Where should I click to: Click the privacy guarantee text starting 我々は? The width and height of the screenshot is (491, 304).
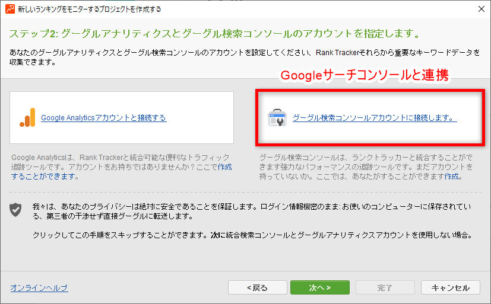click(x=252, y=211)
